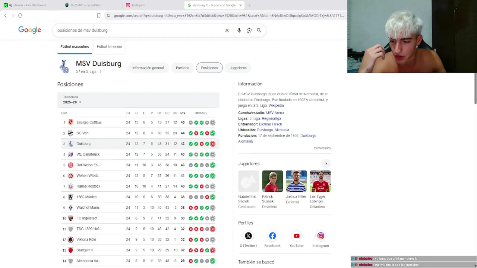Close the duisburg fc search tab
Image resolution: width=477 pixels, height=268 pixels.
coord(240,5)
